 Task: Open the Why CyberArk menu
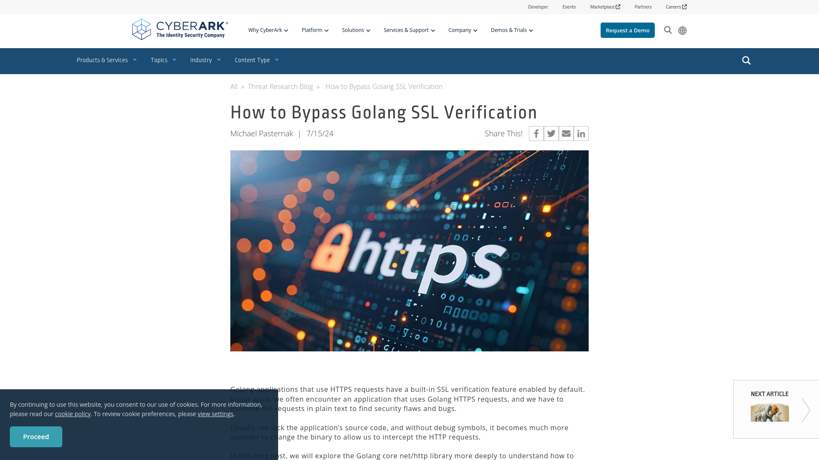click(x=268, y=30)
